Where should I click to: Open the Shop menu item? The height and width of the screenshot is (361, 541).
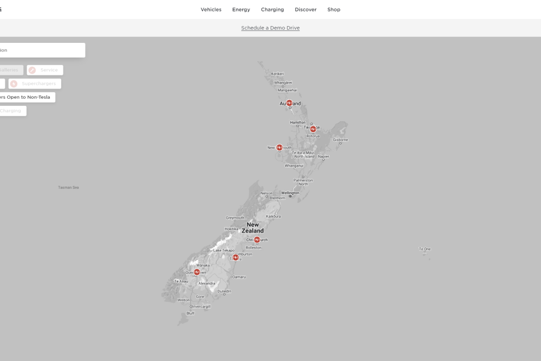tap(334, 9)
